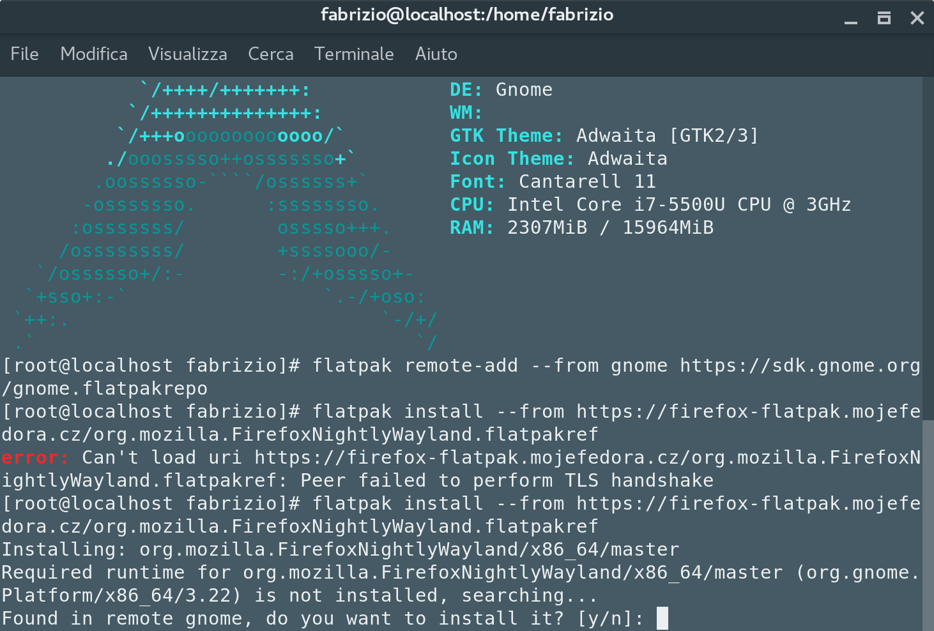
Task: Minimize the terminal window
Action: [852, 19]
